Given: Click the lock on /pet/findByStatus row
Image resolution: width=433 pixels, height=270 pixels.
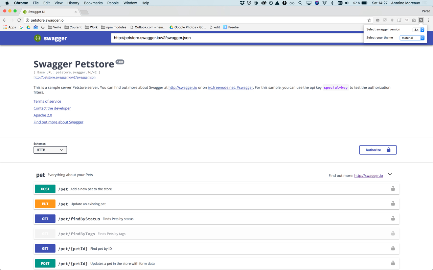Looking at the screenshot, I should [393, 218].
